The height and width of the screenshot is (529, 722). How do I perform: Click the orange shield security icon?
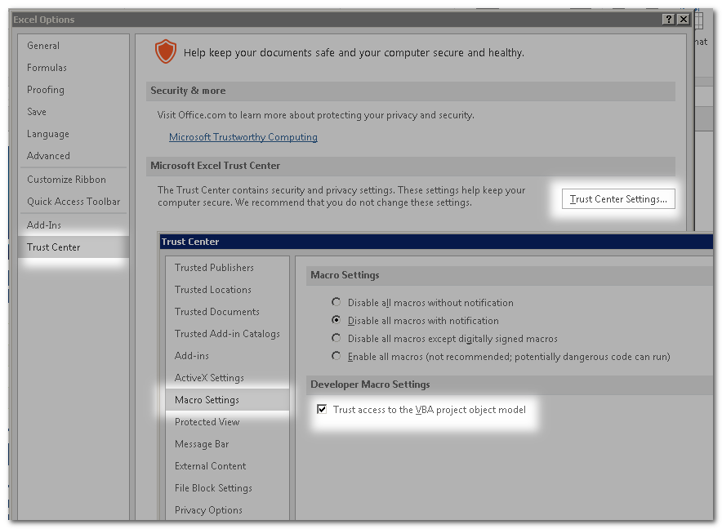(166, 52)
